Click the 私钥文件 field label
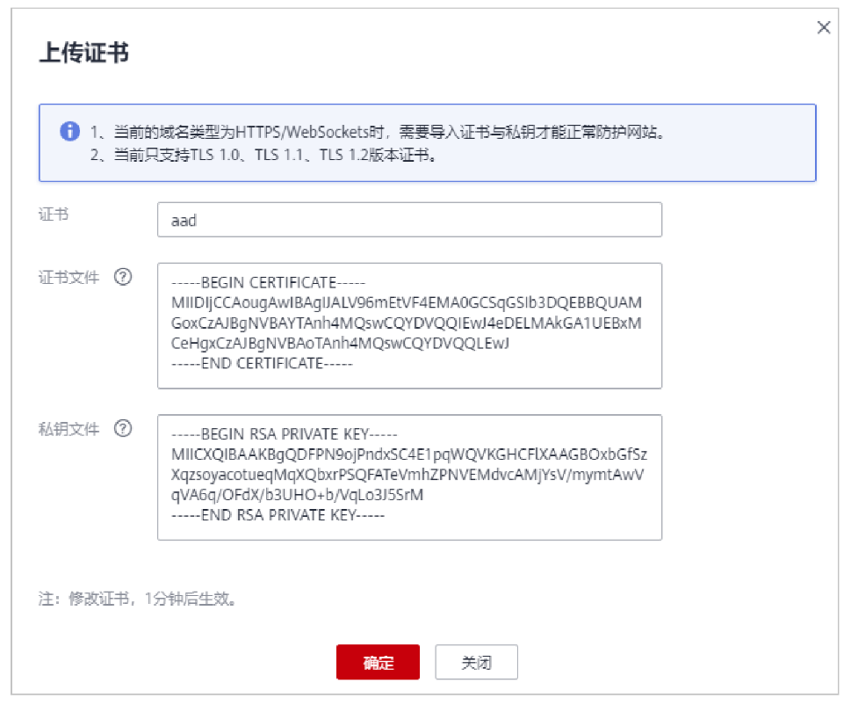 click(69, 429)
